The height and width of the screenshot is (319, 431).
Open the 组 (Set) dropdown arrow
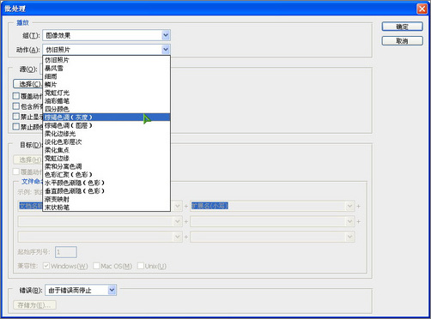click(166, 35)
